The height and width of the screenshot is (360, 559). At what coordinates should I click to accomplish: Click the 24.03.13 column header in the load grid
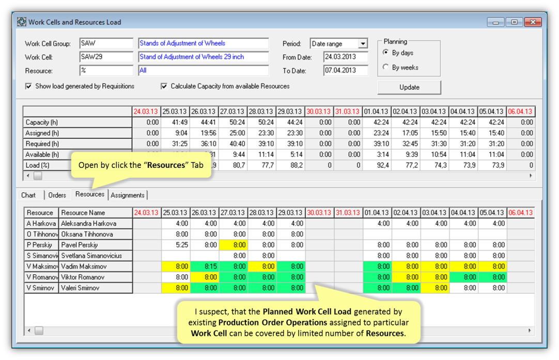pyautogui.click(x=146, y=112)
